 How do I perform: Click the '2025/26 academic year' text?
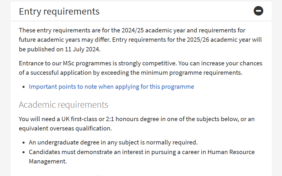click(219, 40)
